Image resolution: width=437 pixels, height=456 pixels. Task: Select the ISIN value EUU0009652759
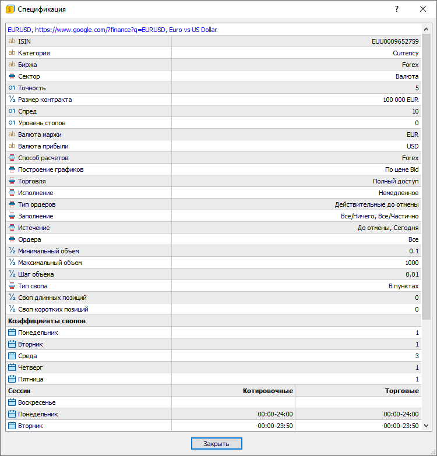395,41
